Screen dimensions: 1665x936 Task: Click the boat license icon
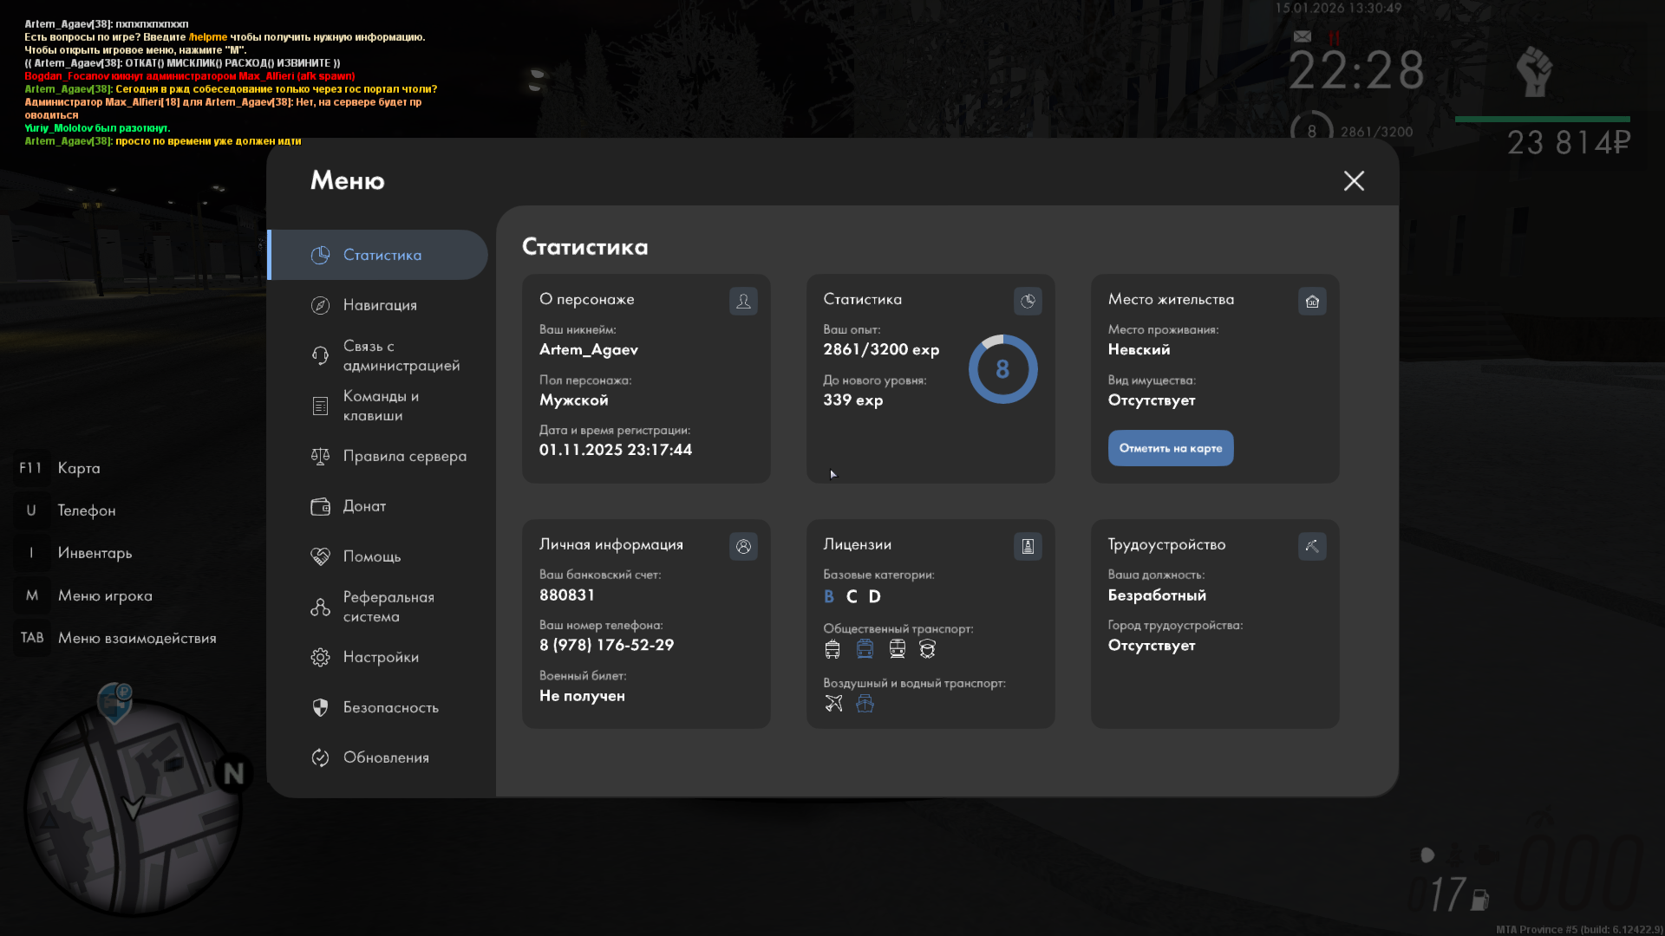point(865,704)
